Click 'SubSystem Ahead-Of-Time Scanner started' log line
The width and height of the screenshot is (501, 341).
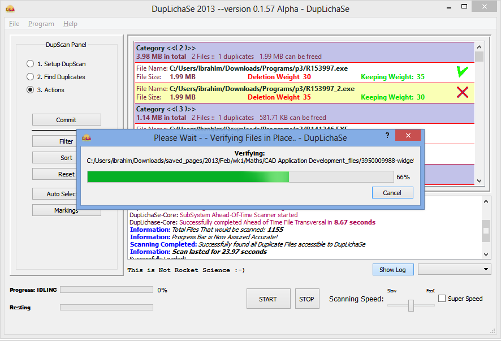pos(213,215)
